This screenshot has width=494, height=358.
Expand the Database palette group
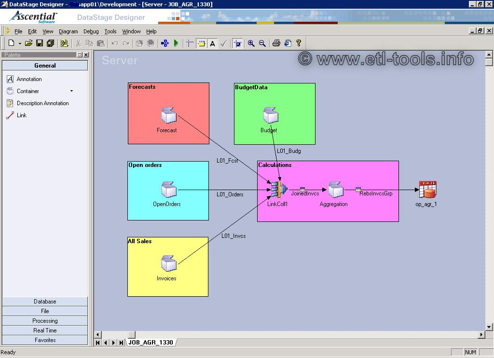(45, 301)
